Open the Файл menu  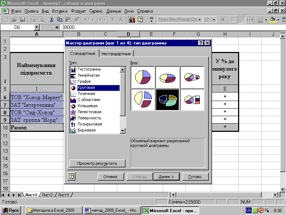(16, 11)
